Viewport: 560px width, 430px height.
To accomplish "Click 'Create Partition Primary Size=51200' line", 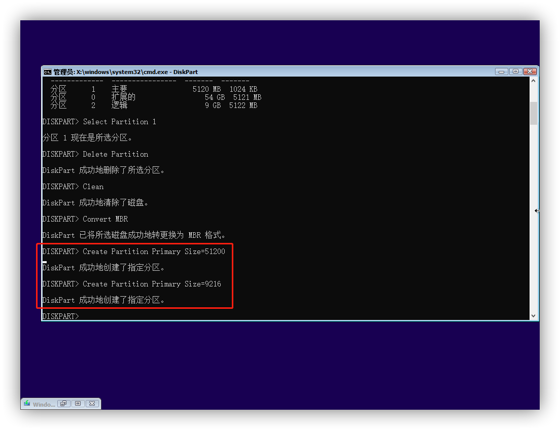I will coord(133,252).
